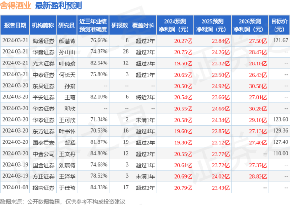Click analyst name 于佳琦
Screen dimensions: 290x205
[x=67, y=188]
